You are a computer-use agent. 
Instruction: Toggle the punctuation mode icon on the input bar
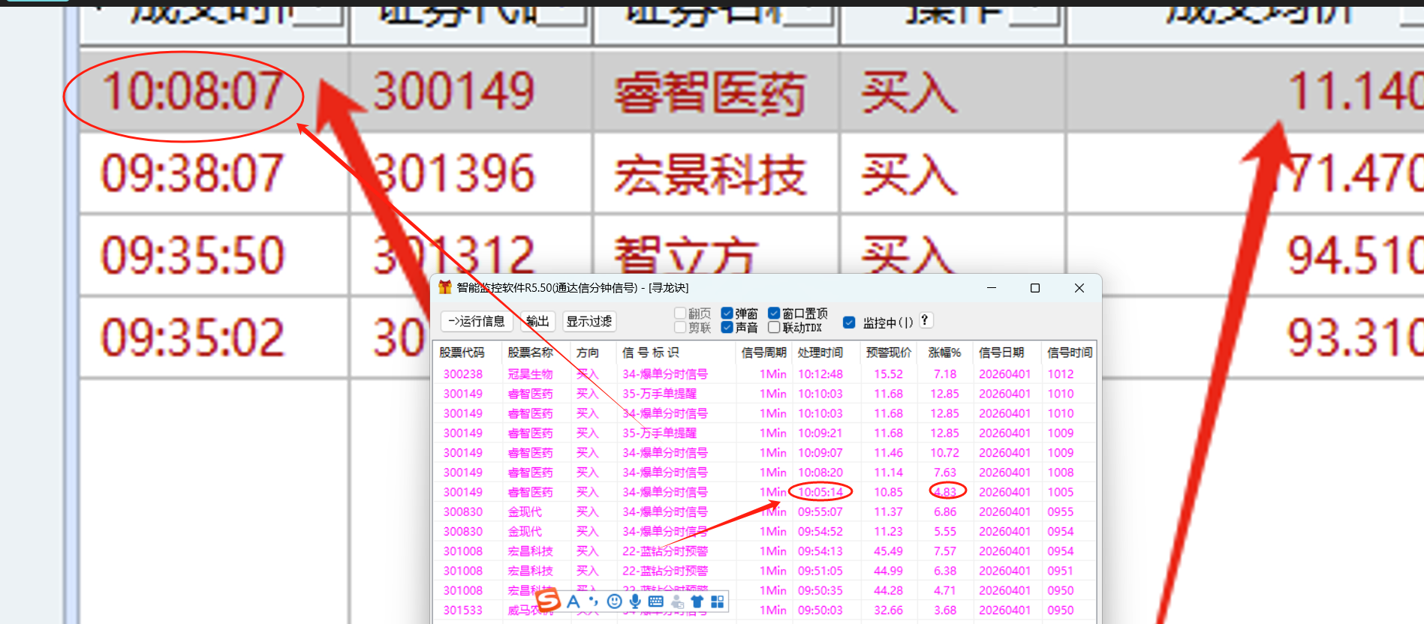pyautogui.click(x=594, y=601)
